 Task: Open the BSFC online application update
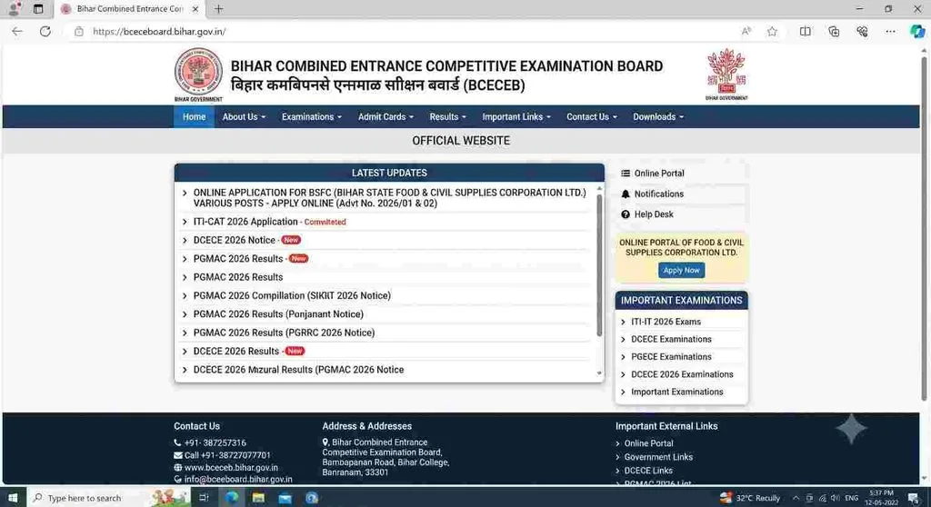(389, 198)
